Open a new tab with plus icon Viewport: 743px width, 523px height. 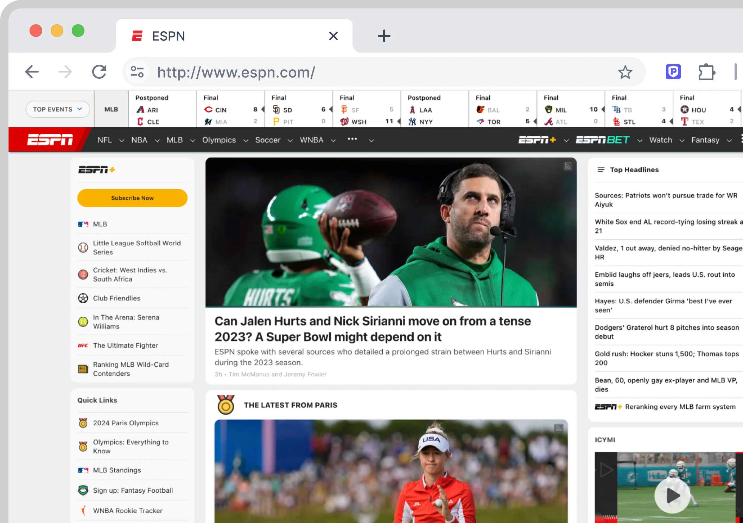(384, 36)
